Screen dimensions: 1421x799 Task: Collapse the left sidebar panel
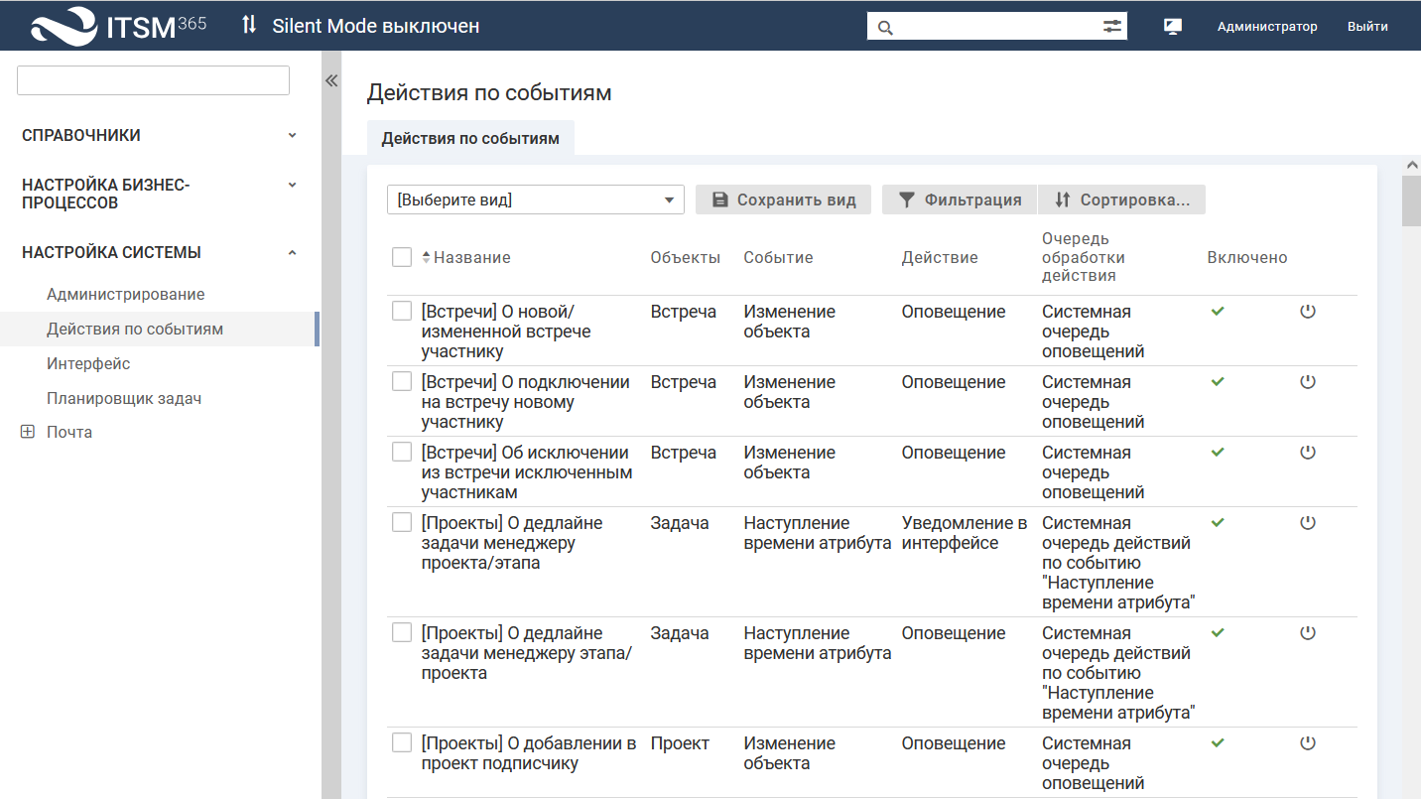[x=331, y=81]
